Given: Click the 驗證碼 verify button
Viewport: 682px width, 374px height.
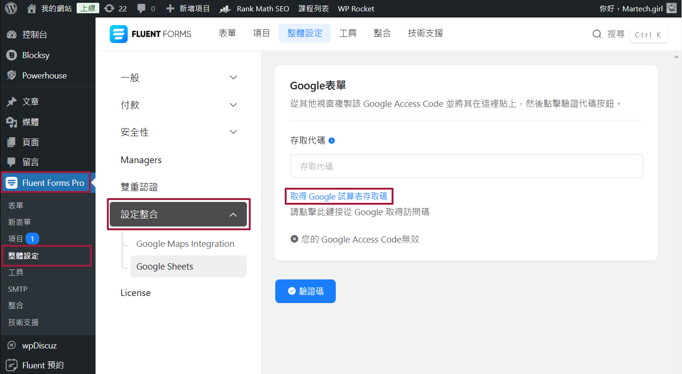Looking at the screenshot, I should [306, 291].
